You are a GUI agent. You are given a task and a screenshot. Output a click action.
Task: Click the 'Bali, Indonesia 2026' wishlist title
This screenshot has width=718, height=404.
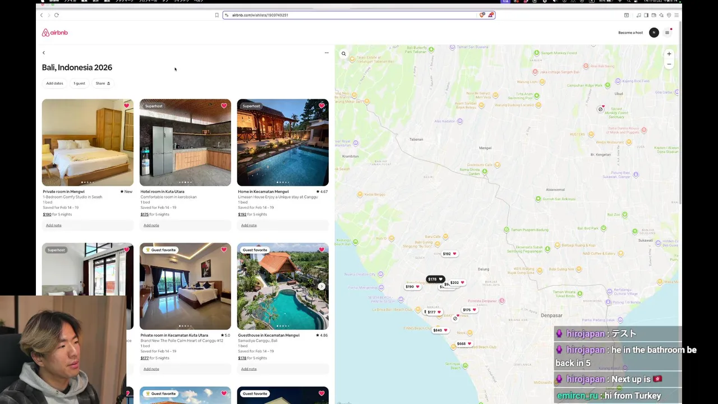[x=77, y=67]
